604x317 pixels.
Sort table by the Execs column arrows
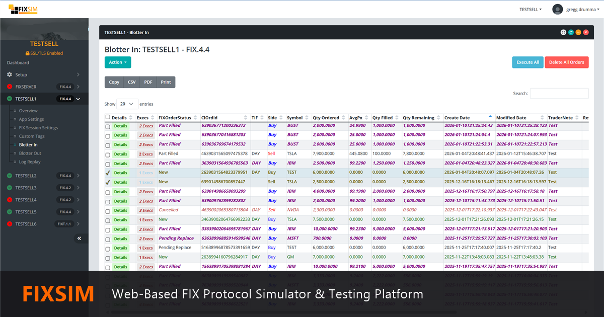(x=153, y=118)
